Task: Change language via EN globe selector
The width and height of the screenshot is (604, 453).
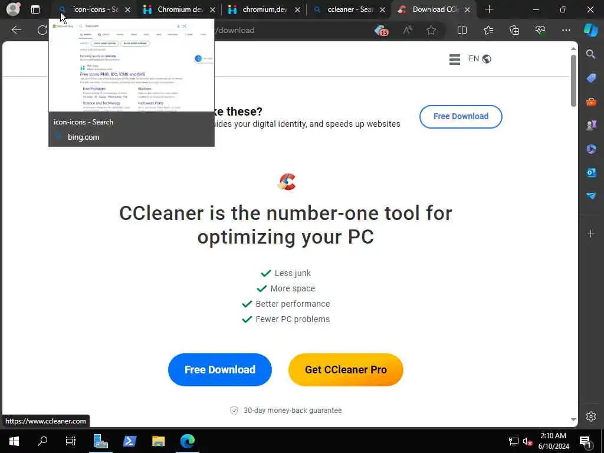Action: click(480, 58)
